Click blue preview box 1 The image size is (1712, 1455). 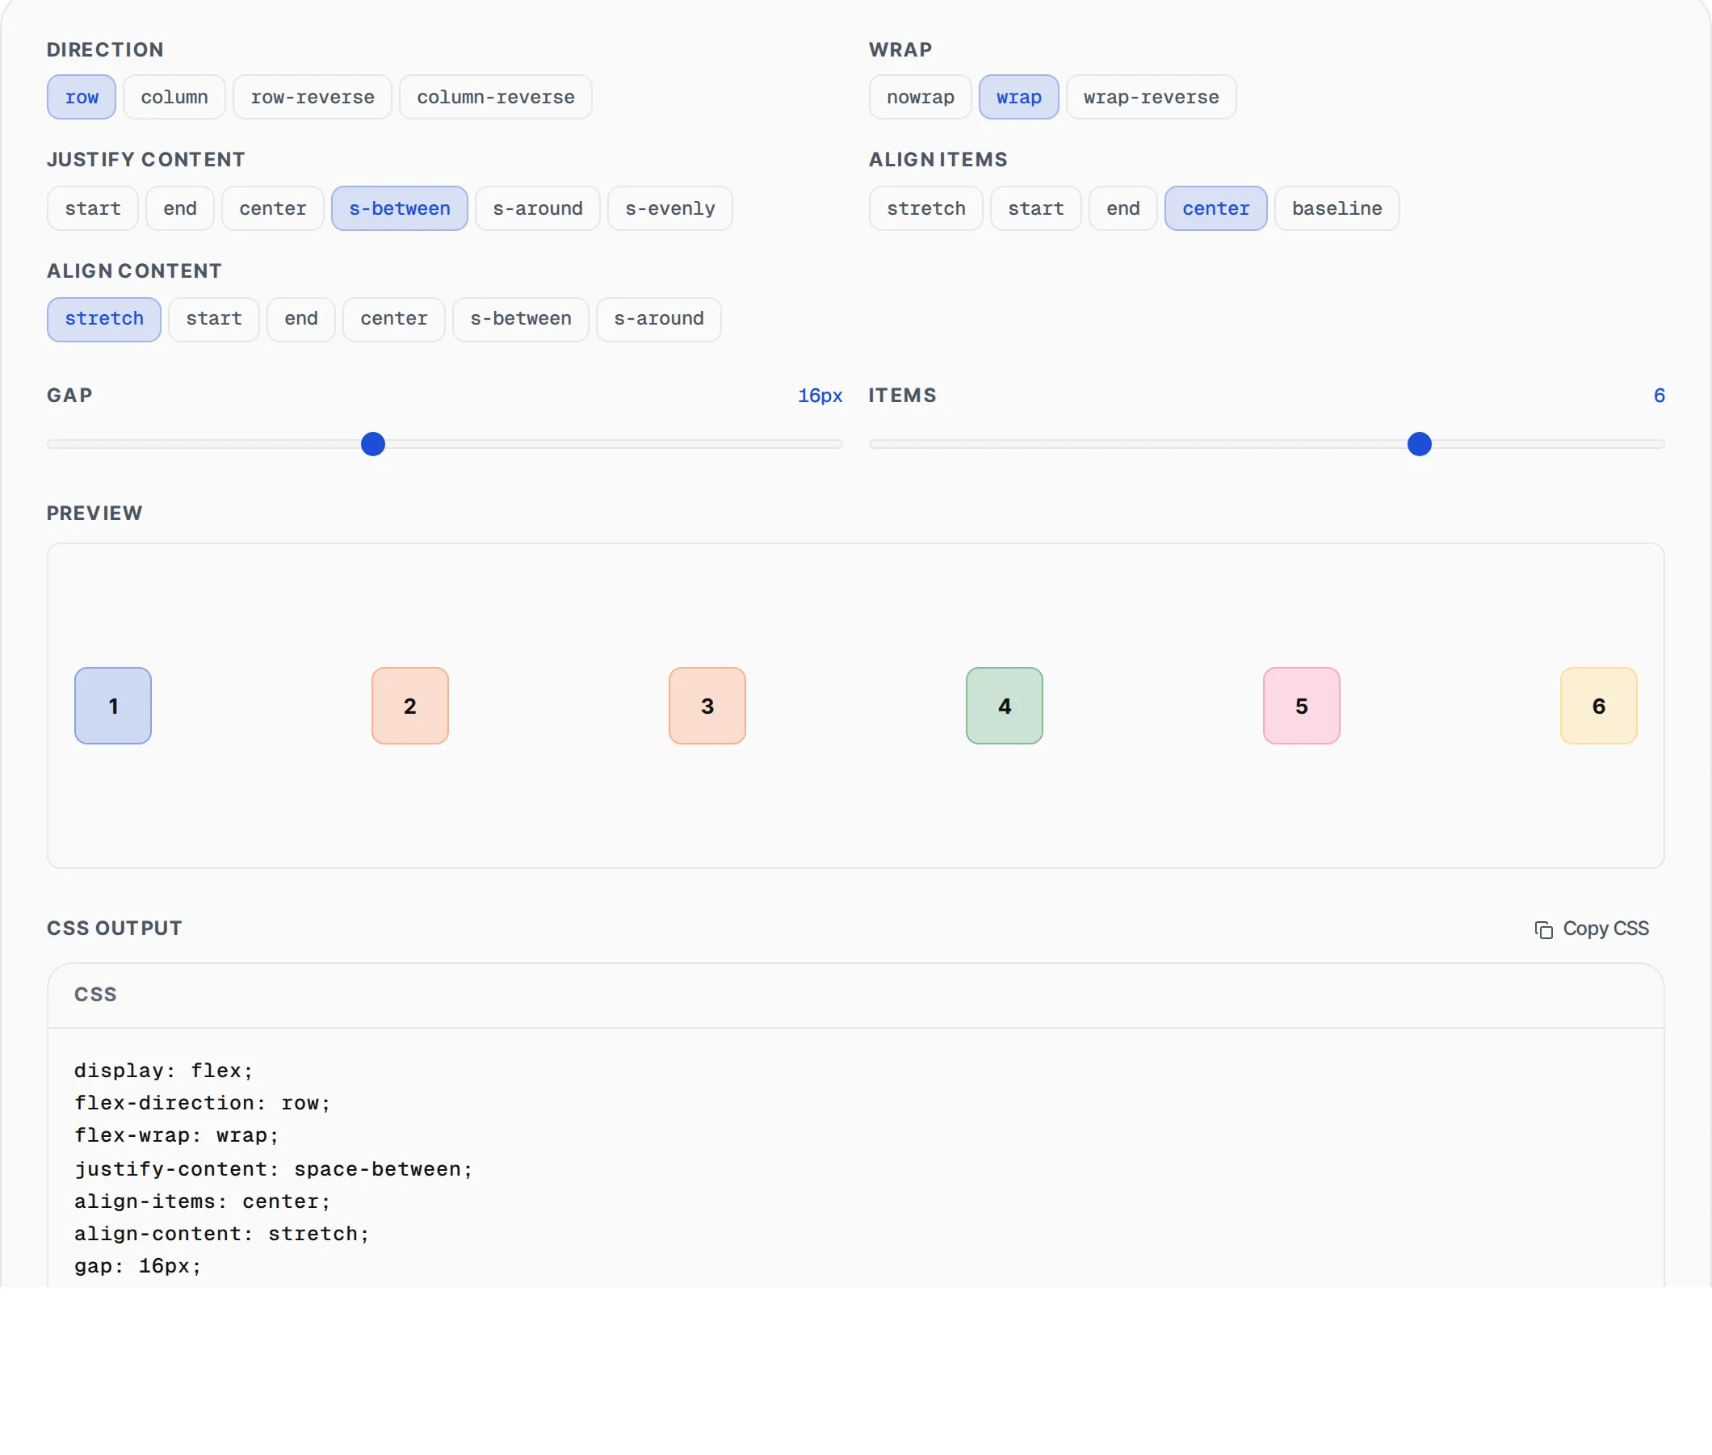[113, 706]
